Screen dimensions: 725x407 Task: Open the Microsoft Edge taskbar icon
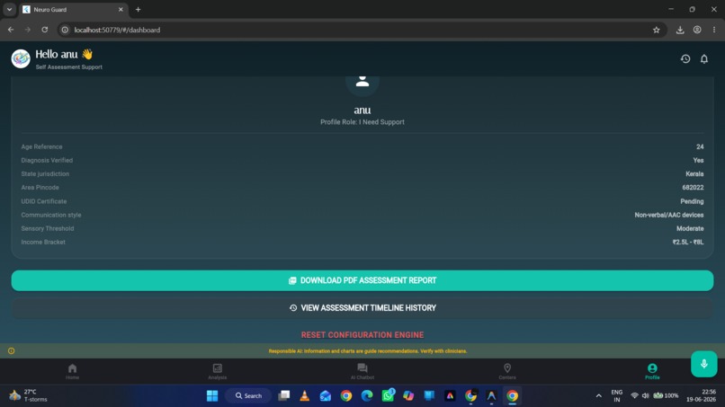367,395
